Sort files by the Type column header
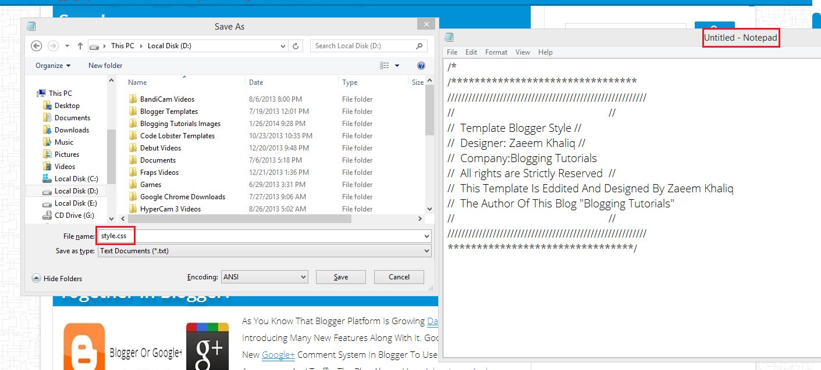Viewport: 821px width, 370px height. click(350, 82)
